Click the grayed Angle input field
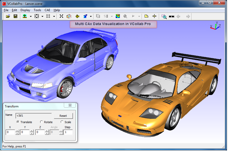 (54, 132)
